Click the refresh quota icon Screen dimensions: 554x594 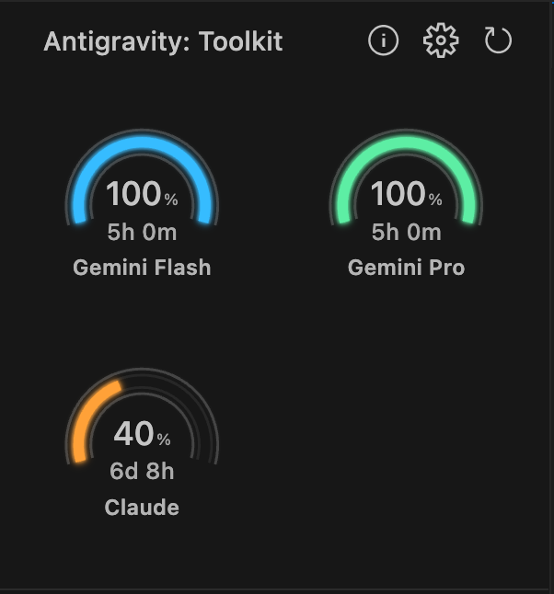coord(498,41)
